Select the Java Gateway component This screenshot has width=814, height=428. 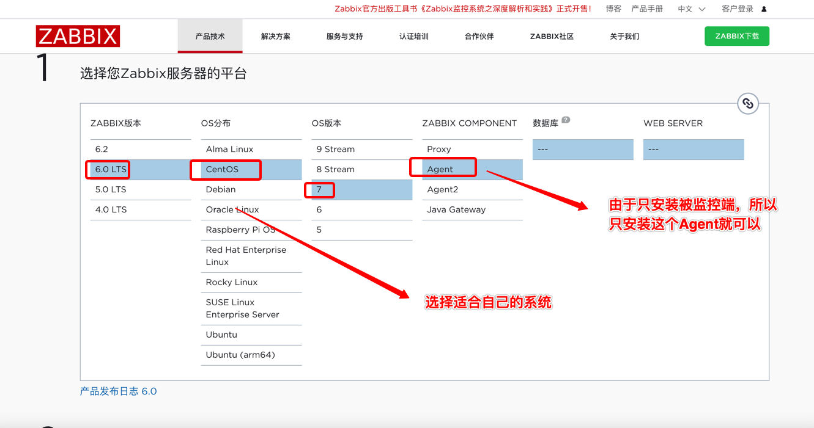click(473, 210)
